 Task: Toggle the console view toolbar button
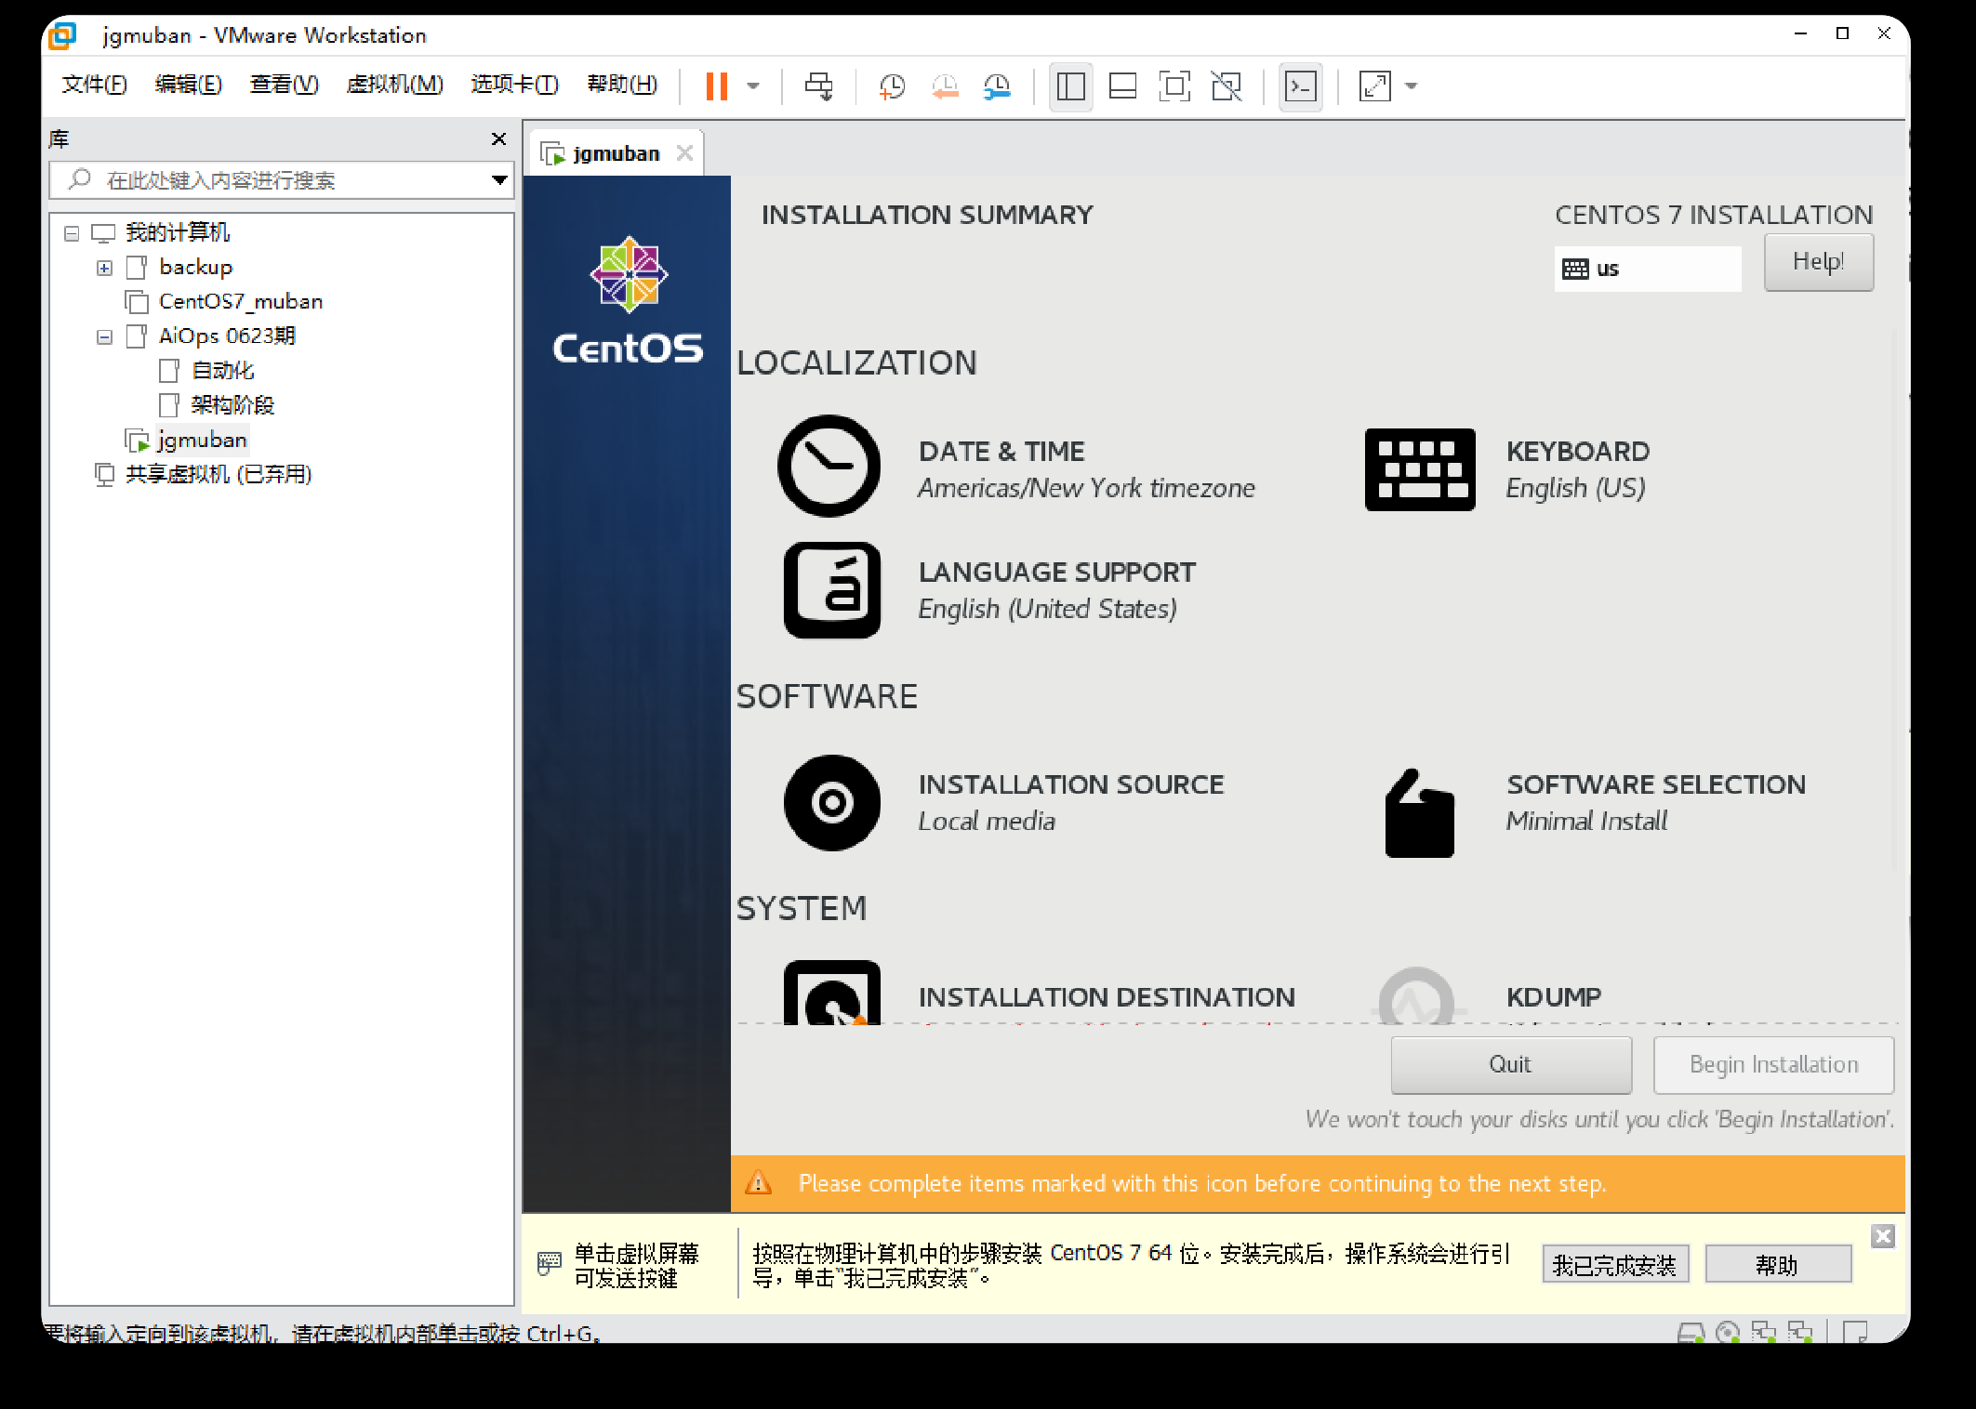pos(1300,86)
